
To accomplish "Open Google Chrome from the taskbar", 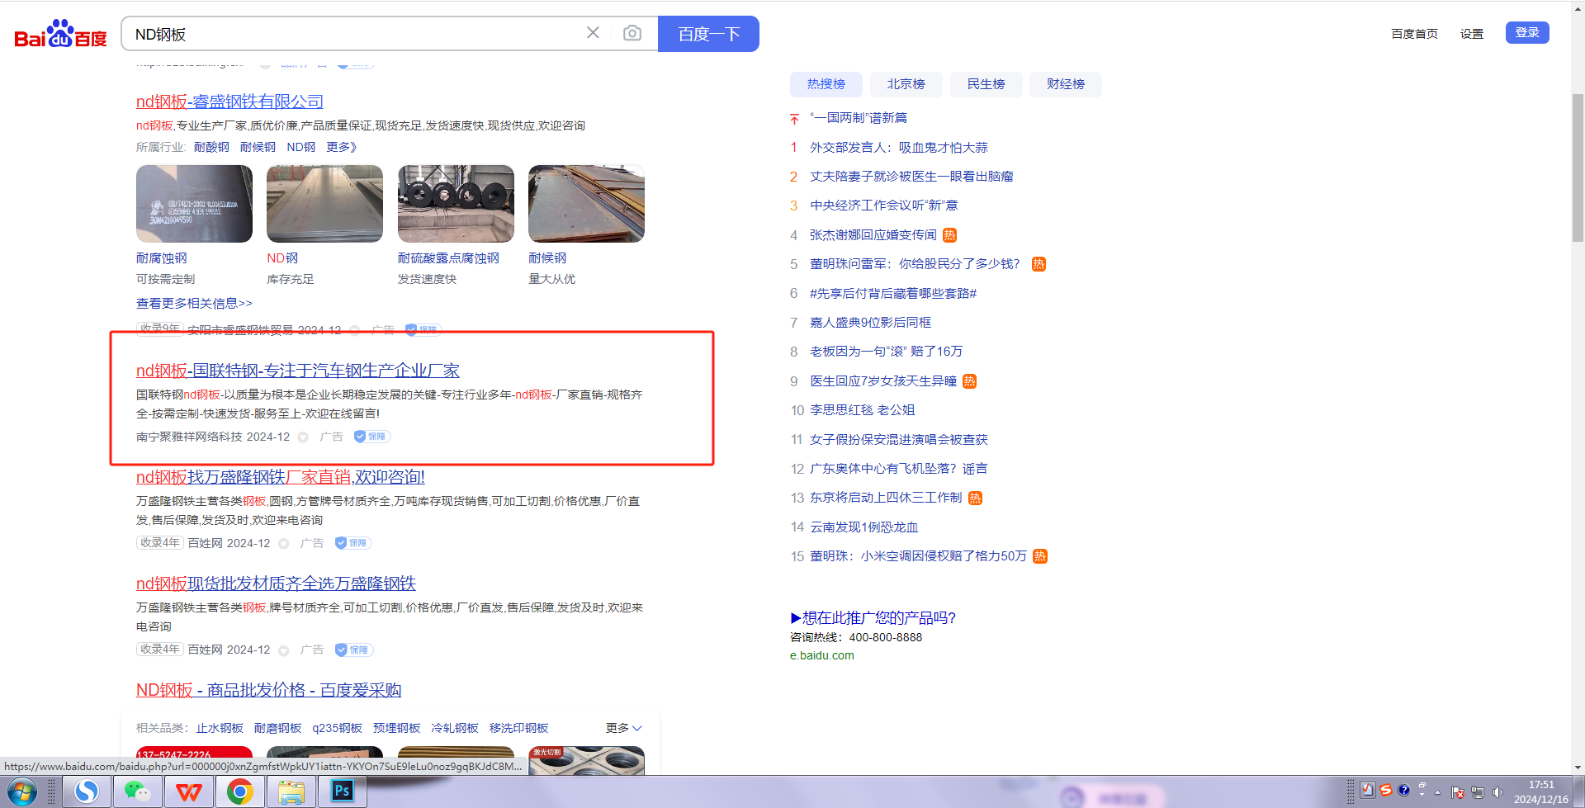I will (240, 792).
